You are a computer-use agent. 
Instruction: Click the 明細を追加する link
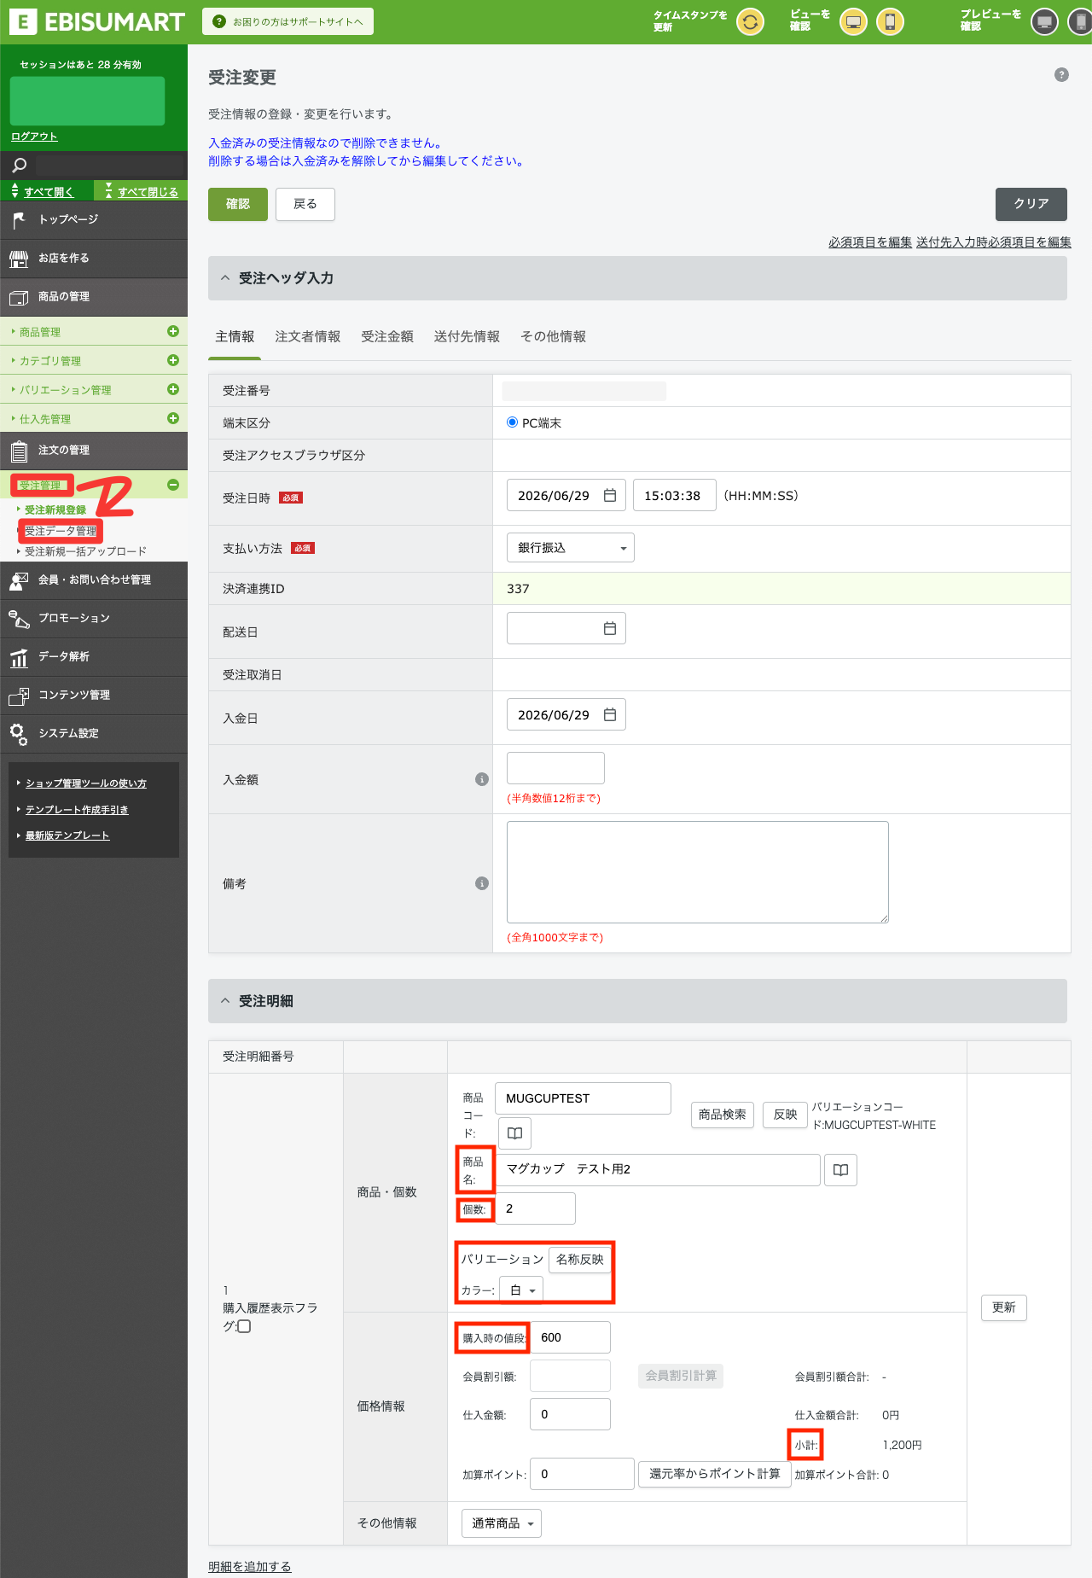click(x=250, y=1567)
